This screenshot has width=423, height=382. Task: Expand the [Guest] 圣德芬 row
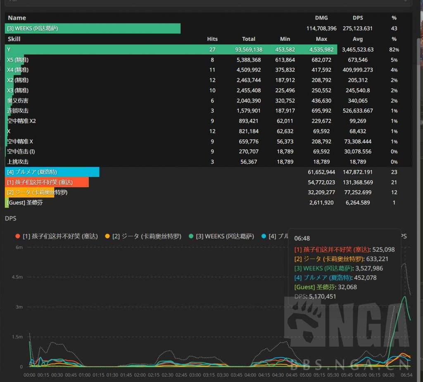tap(25, 203)
